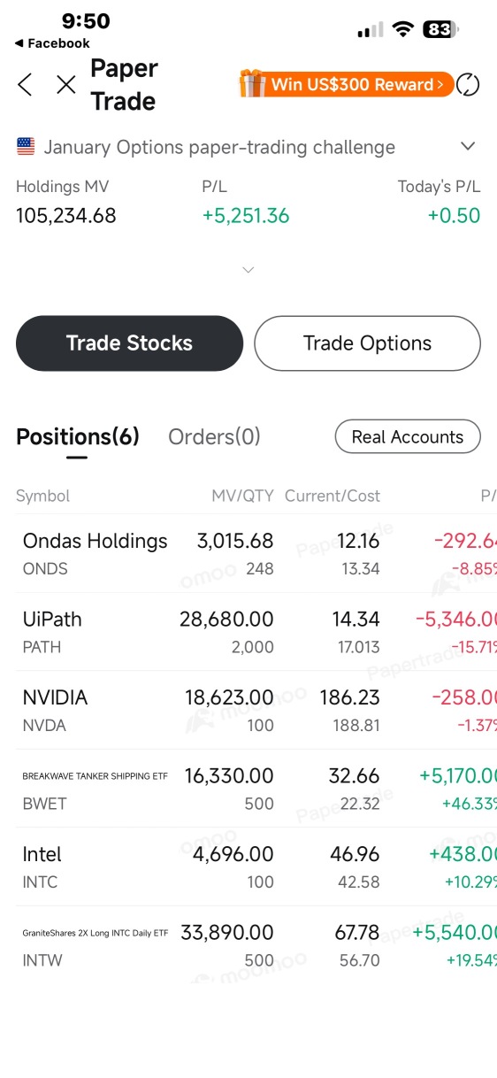
Task: Expand the January Options challenge dropdown
Action: click(x=468, y=147)
